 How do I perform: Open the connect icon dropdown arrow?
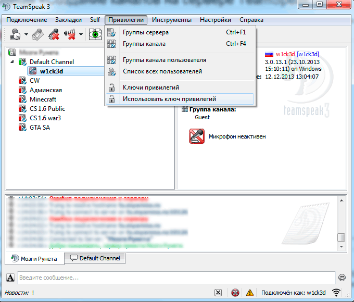tap(26, 34)
